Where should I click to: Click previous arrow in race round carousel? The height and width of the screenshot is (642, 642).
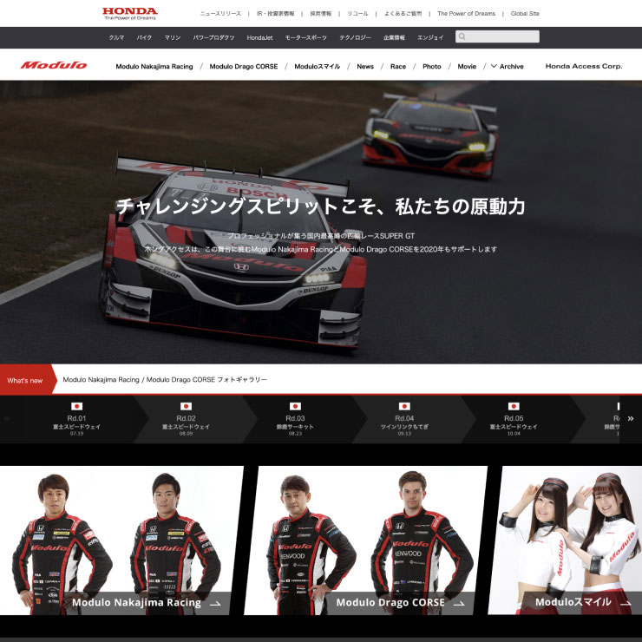point(7,419)
